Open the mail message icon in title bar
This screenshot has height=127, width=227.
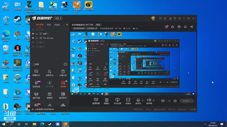tap(160, 18)
